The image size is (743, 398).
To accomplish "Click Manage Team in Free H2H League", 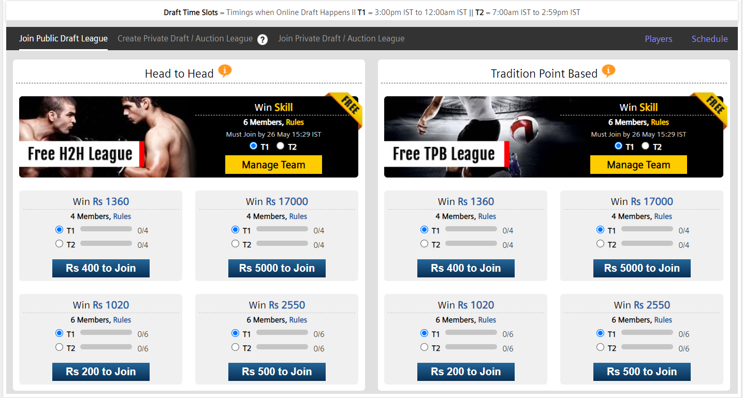I will click(x=273, y=165).
